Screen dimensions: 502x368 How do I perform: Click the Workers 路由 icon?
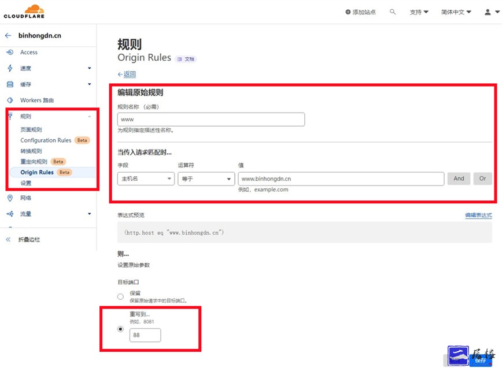pos(10,101)
